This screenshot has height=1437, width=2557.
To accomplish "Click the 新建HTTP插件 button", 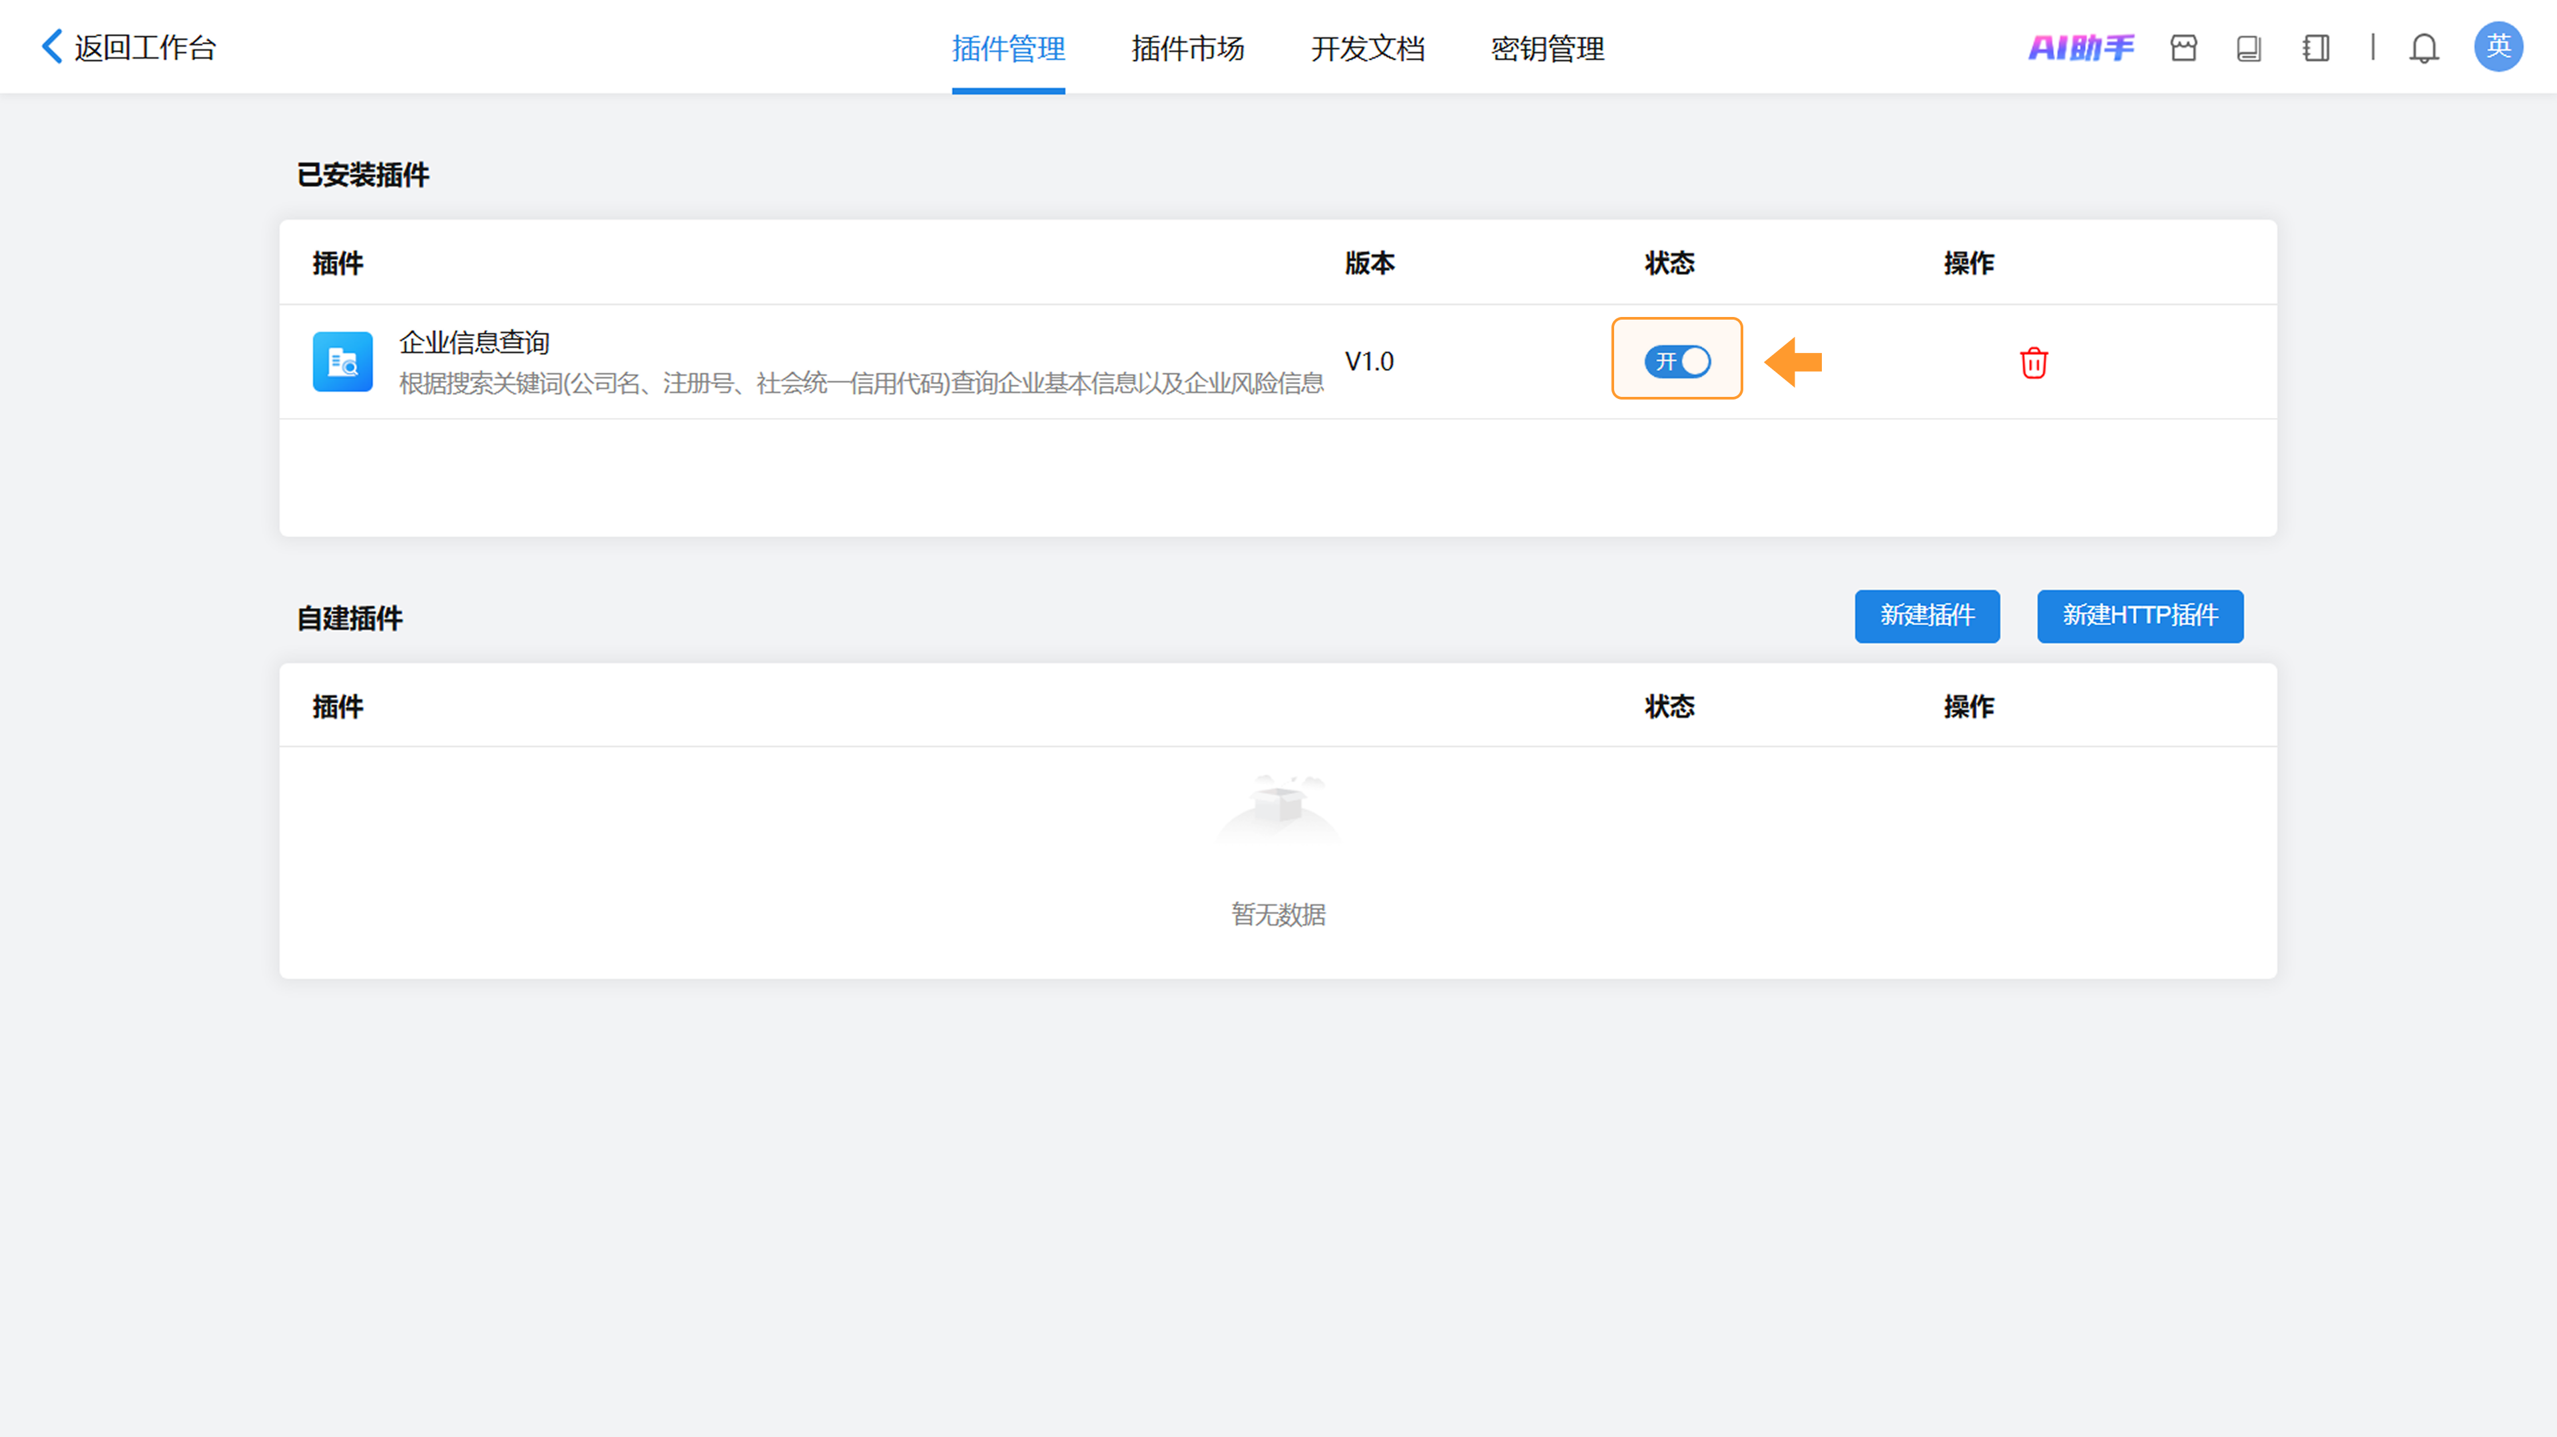I will [x=2140, y=615].
